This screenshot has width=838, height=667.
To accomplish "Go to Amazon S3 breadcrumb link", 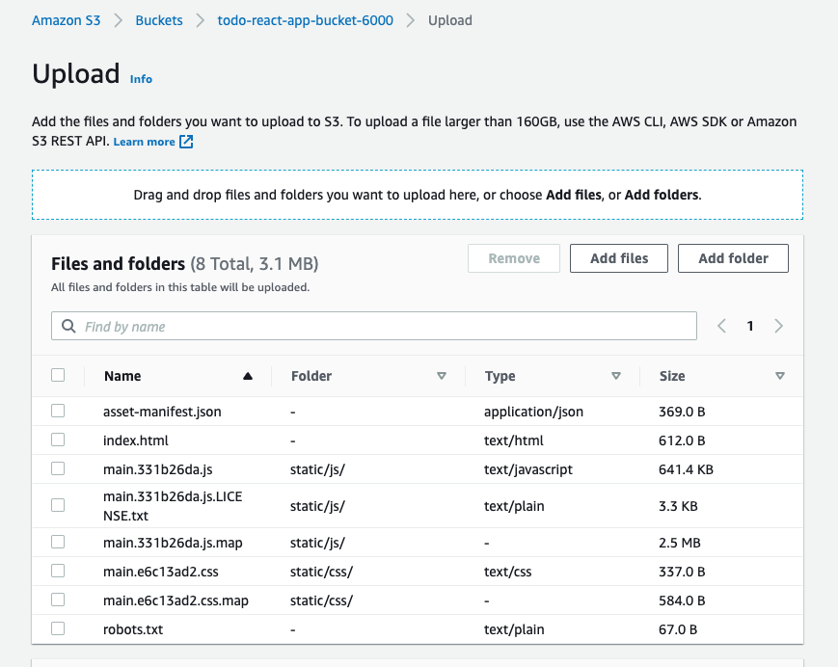I will pyautogui.click(x=67, y=20).
